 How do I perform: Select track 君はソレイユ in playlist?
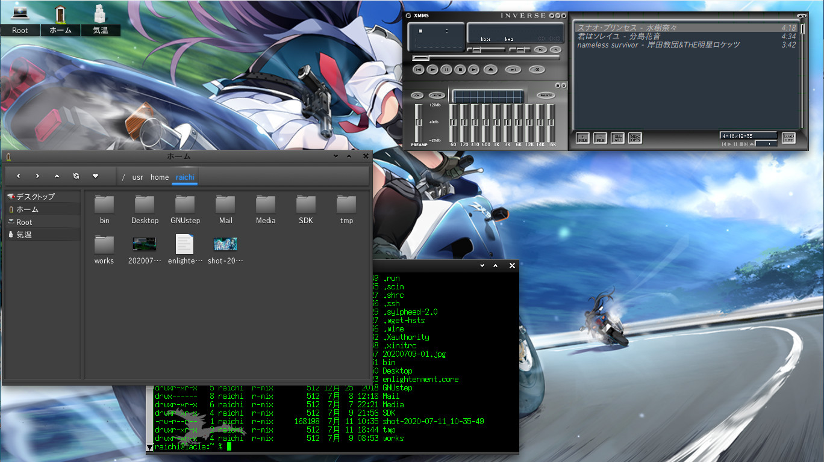tap(687, 36)
